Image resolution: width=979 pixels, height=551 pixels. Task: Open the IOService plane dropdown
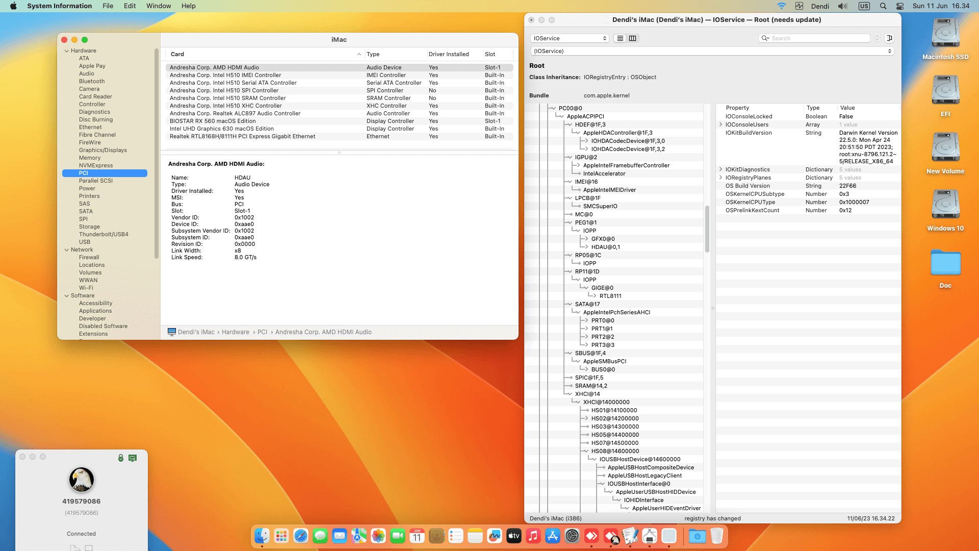570,38
